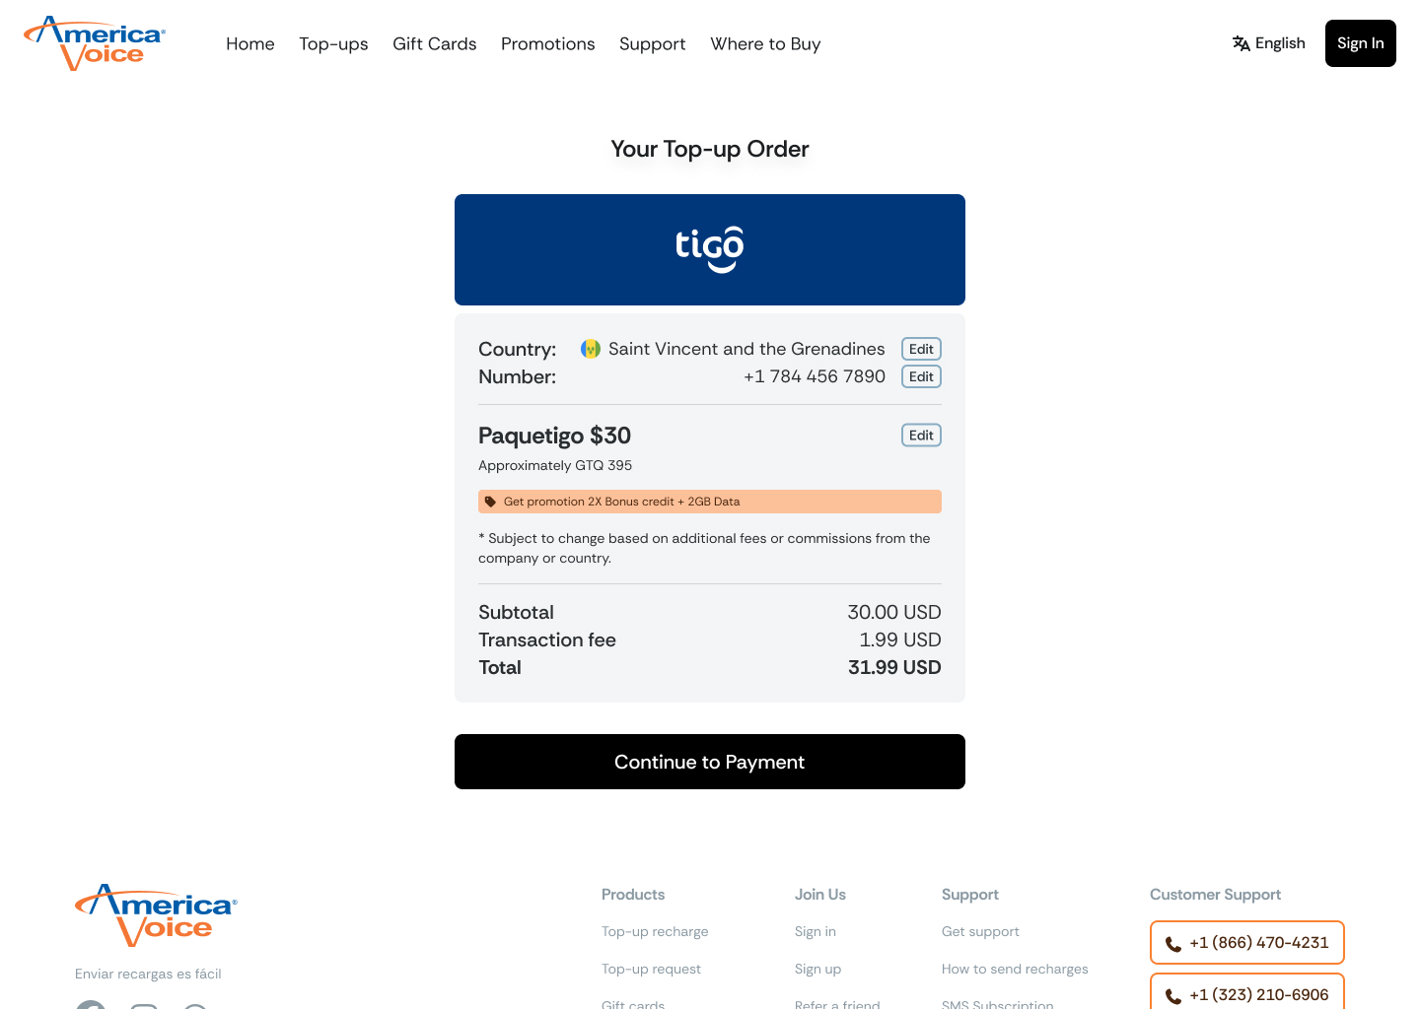This screenshot has height=1009, width=1420.
Task: Open the English language selector
Action: click(1269, 43)
